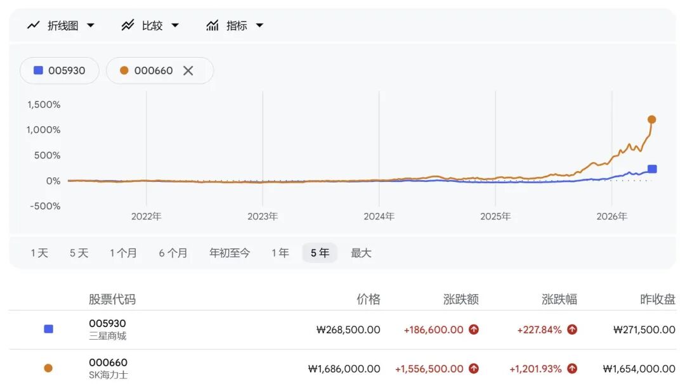This screenshot has height=384, width=685.
Task: Click the 价格 column header
Action: [369, 299]
